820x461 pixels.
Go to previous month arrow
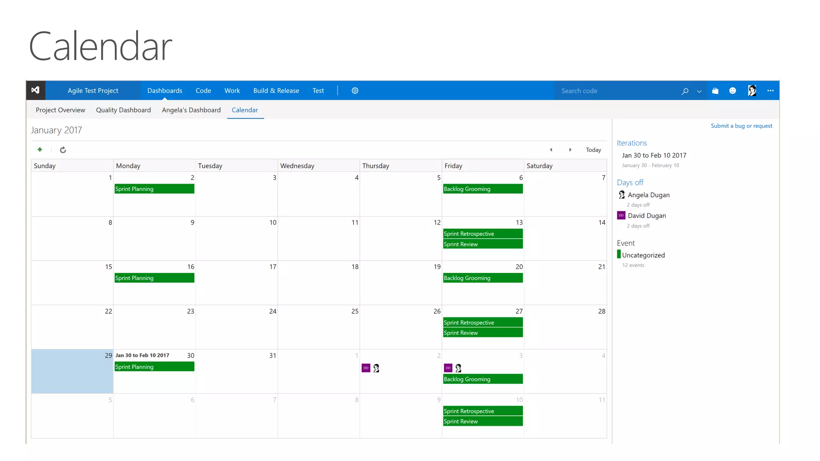551,150
